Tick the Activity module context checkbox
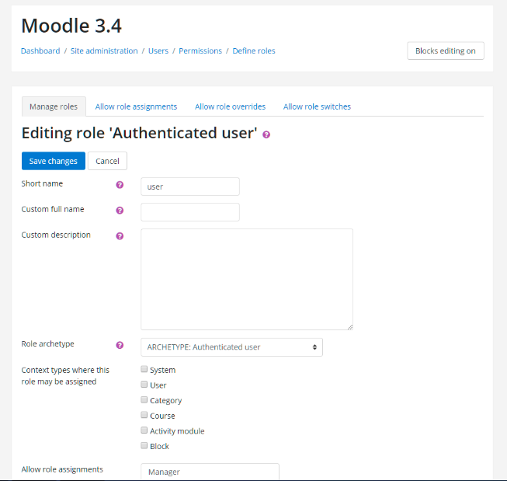Viewport: 507px width, 481px height. click(x=144, y=430)
